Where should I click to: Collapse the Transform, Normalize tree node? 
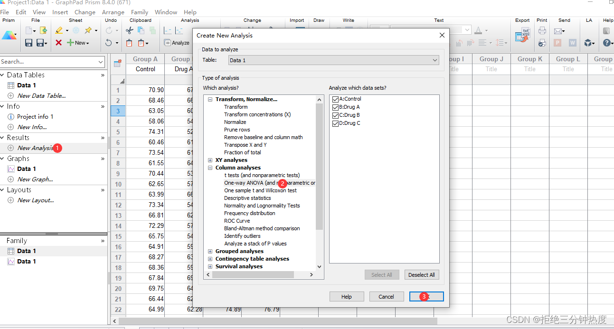click(x=210, y=99)
